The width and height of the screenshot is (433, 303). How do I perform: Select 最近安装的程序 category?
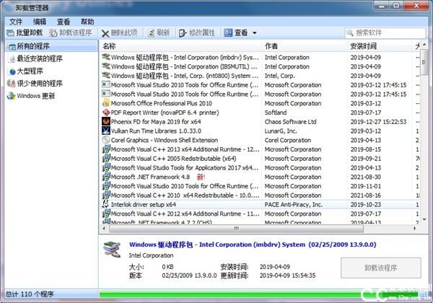[x=40, y=58]
